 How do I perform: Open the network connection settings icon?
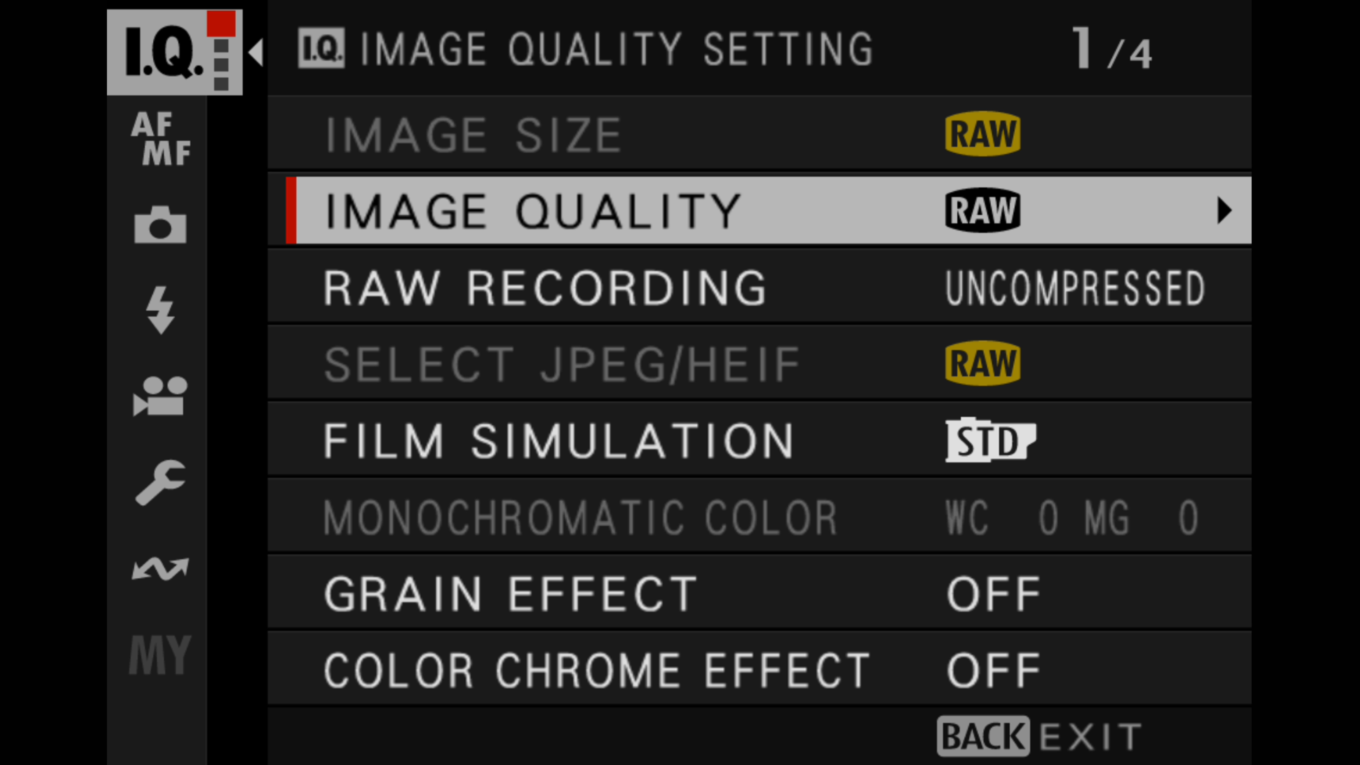pos(160,568)
